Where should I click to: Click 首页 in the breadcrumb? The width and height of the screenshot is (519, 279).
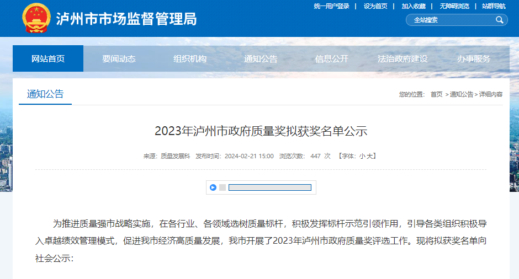(x=436, y=94)
